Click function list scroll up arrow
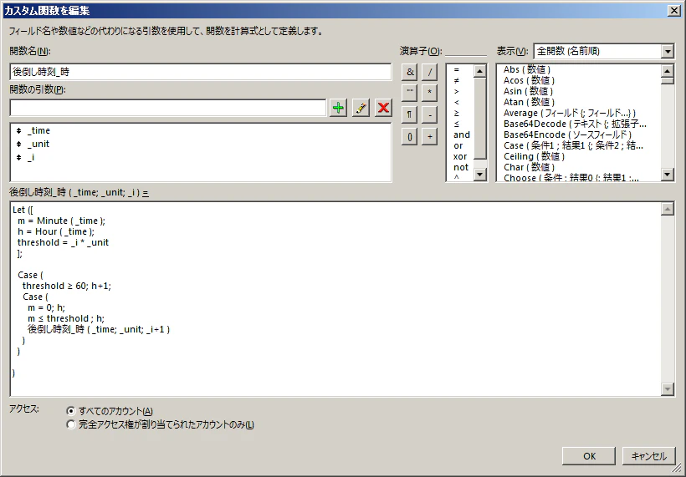The width and height of the screenshot is (686, 477). click(668, 71)
